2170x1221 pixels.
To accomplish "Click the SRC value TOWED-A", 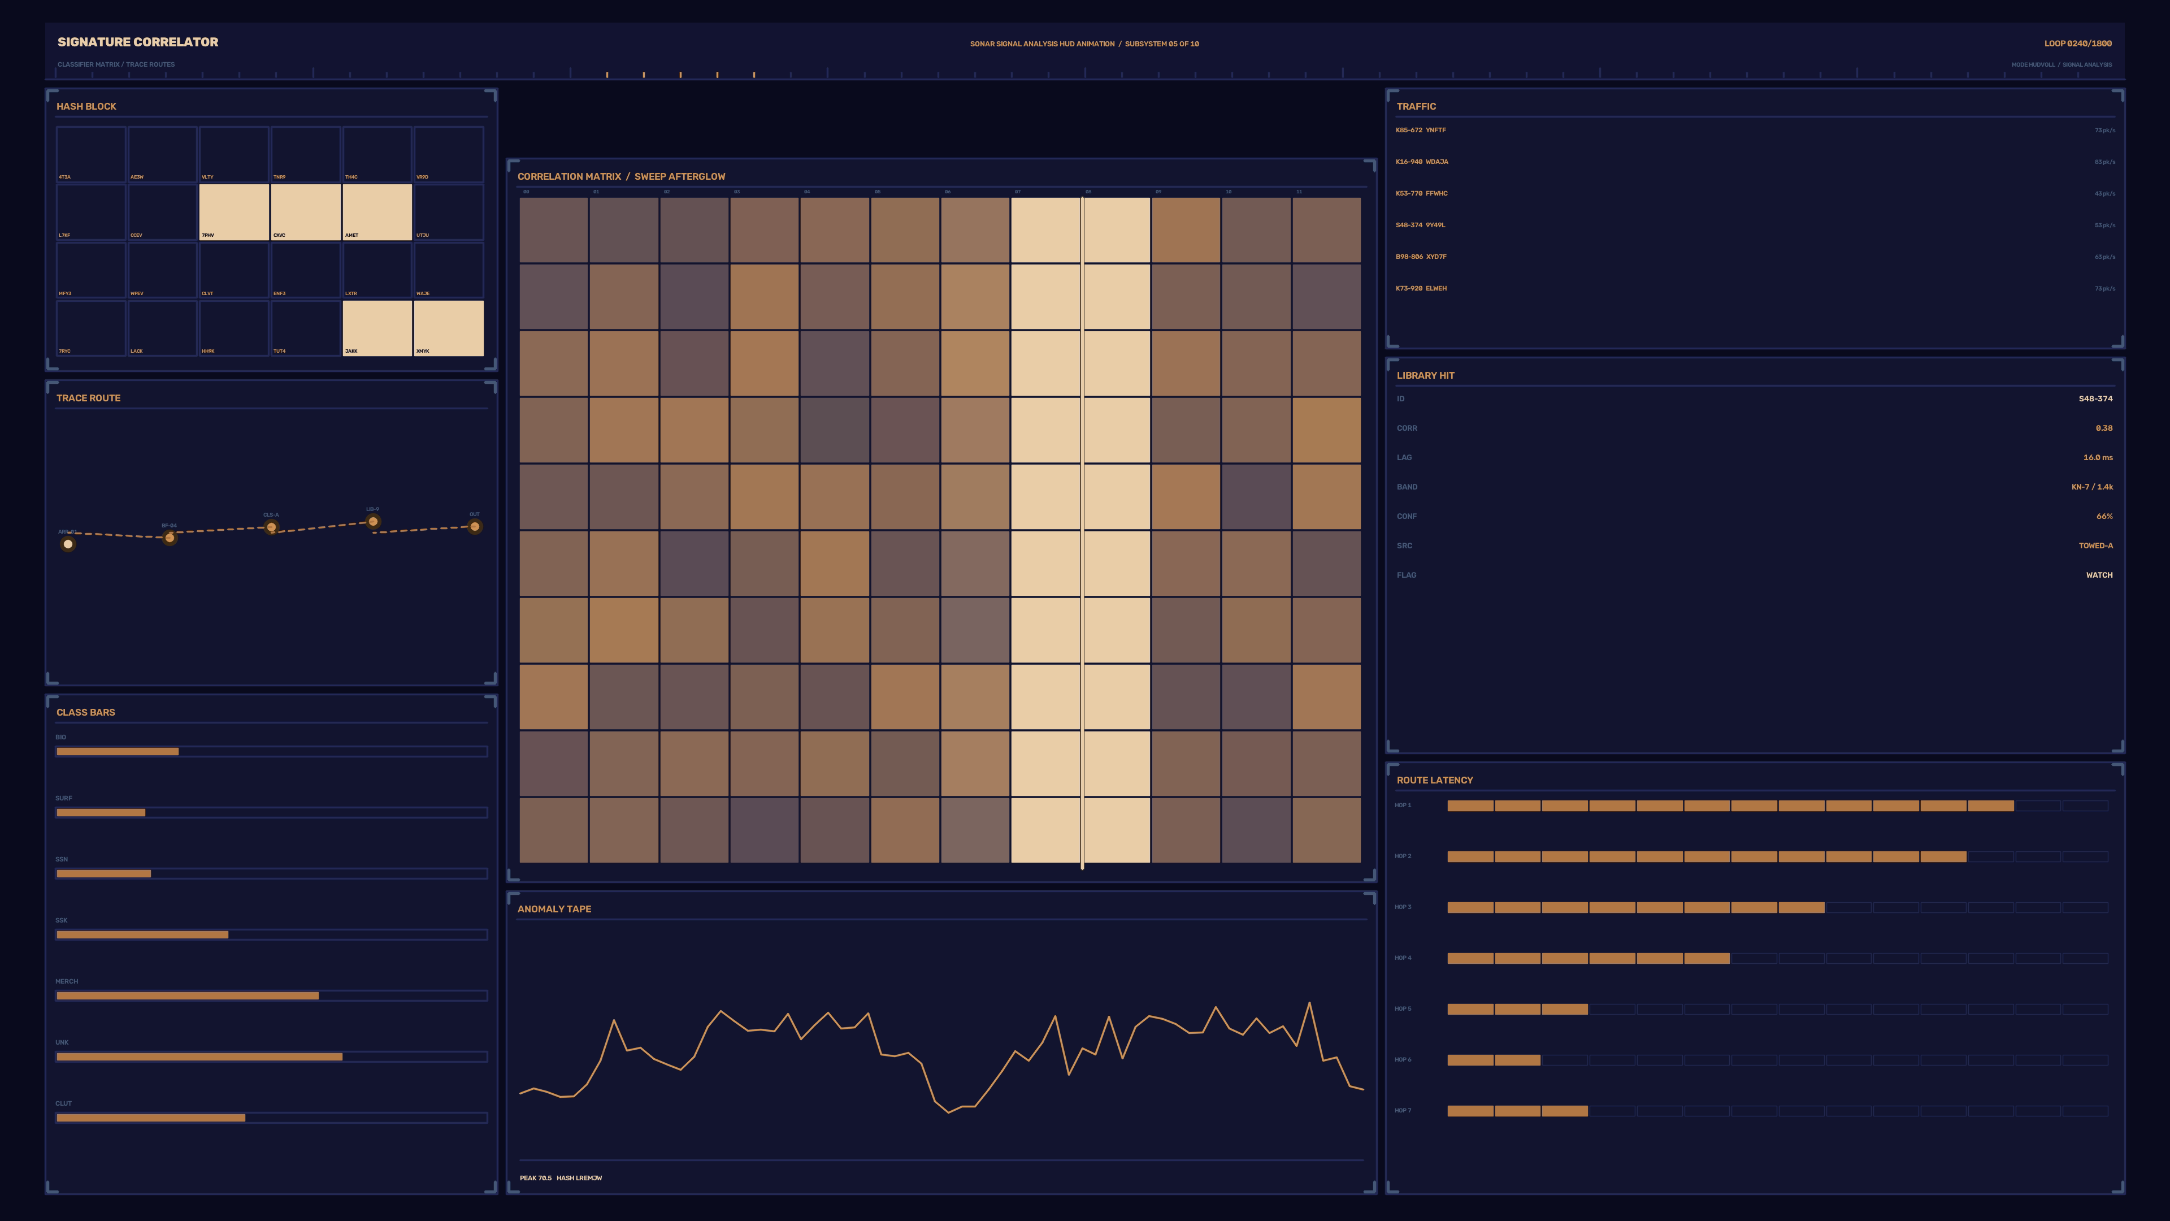I will pyautogui.click(x=2095, y=546).
